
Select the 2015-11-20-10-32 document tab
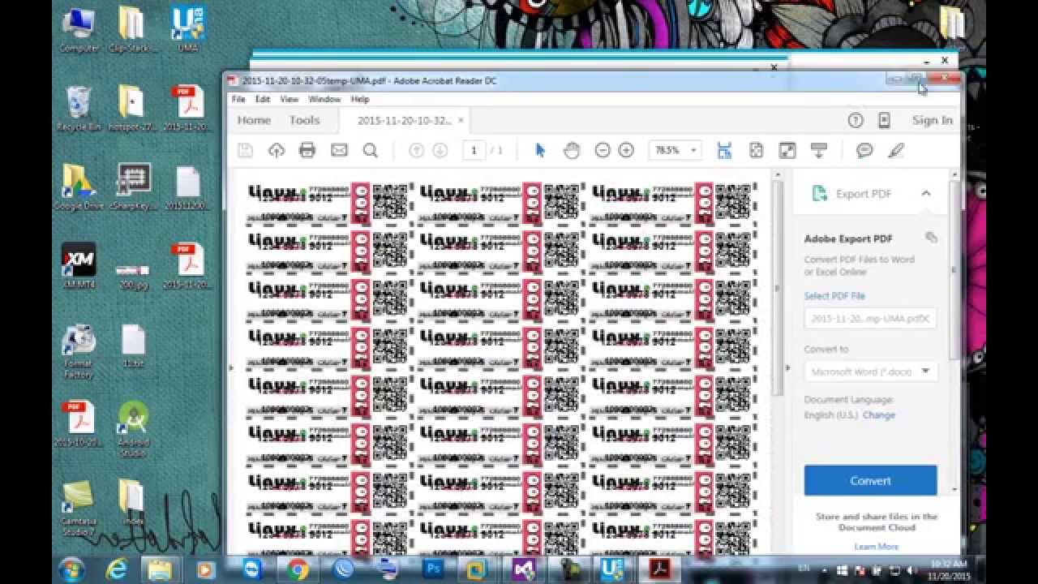coord(404,120)
